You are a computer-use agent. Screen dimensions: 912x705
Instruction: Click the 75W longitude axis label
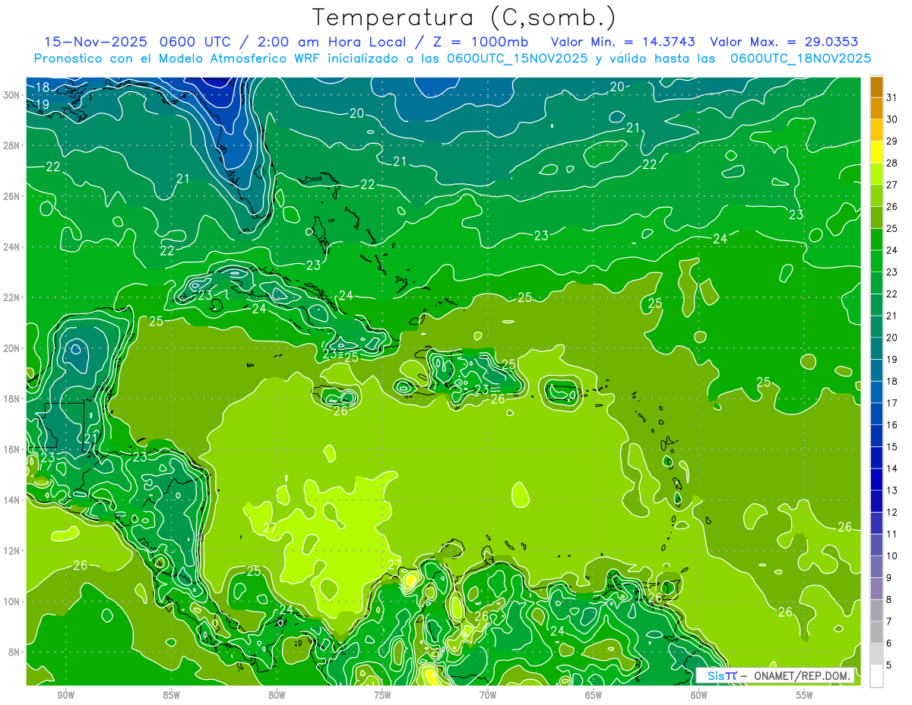pyautogui.click(x=382, y=695)
